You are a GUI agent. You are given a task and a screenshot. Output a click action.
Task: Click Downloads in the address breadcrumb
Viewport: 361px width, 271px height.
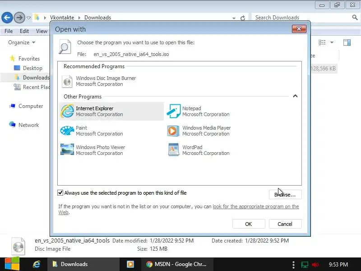click(97, 18)
